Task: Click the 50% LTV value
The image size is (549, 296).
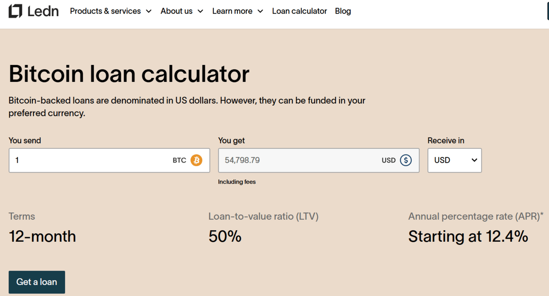Action: (x=225, y=236)
